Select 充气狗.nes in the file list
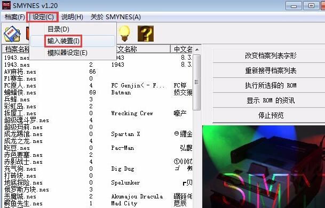The width and height of the screenshot is (325, 208). coord(20,169)
